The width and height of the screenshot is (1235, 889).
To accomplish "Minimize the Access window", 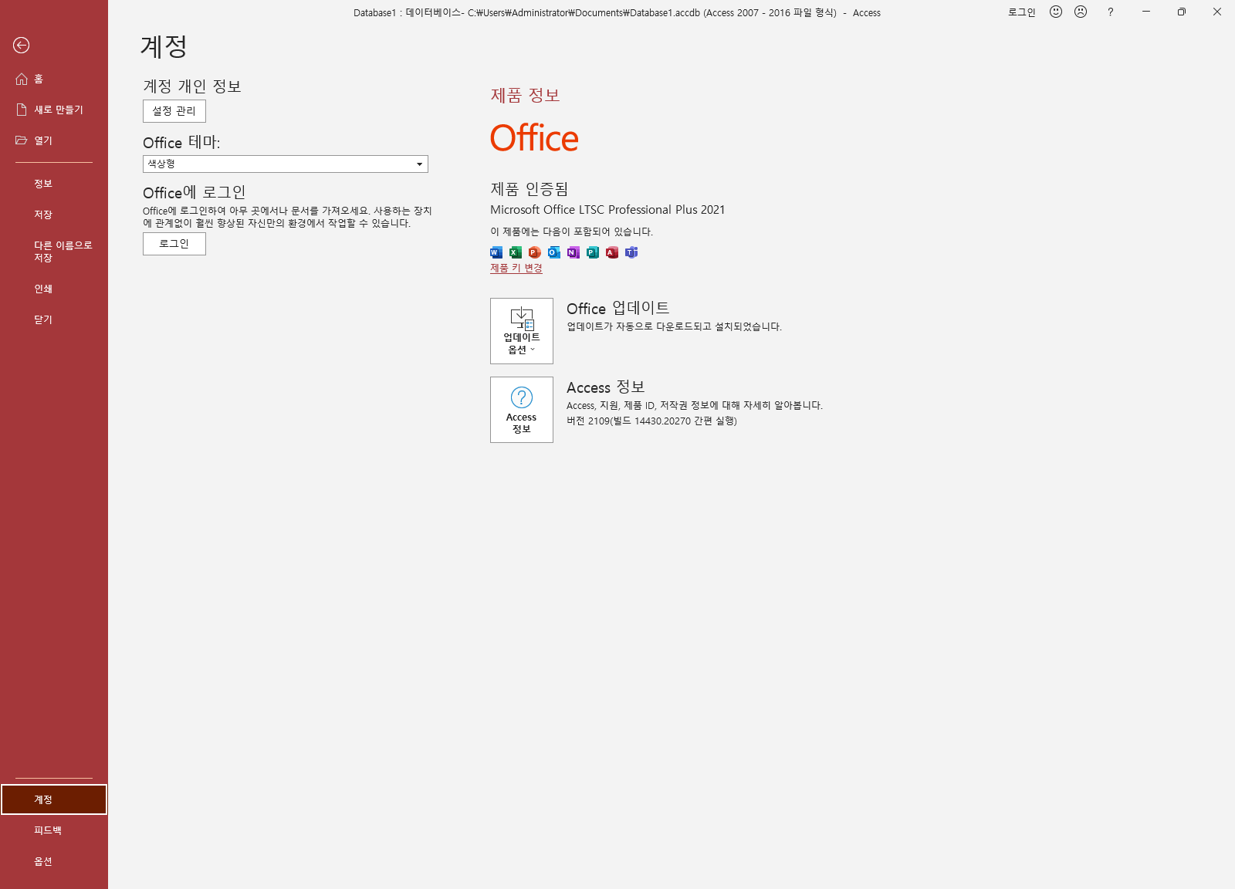I will point(1146,12).
